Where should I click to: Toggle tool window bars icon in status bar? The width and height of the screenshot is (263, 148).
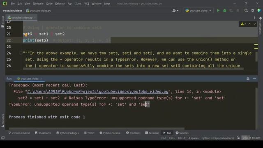coord(3,138)
